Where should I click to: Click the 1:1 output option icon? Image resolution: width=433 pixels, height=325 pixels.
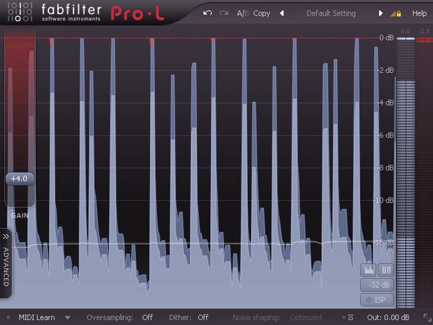point(350,317)
